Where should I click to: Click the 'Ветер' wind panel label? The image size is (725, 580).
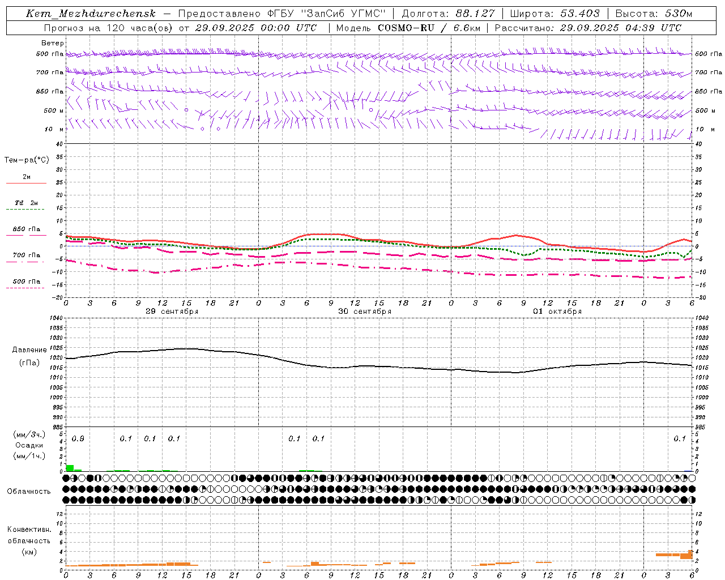click(x=53, y=43)
